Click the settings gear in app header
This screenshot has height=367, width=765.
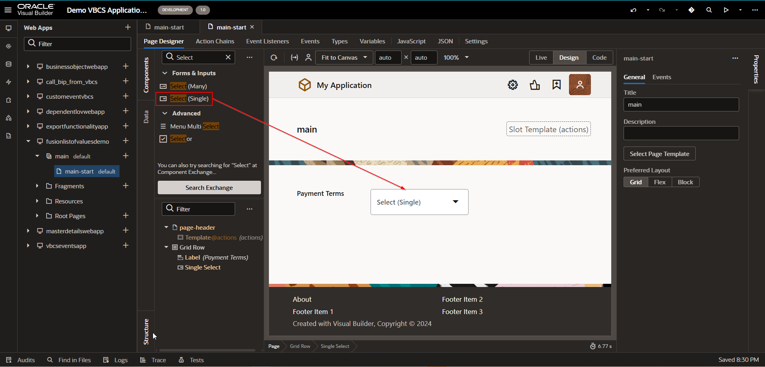point(513,85)
